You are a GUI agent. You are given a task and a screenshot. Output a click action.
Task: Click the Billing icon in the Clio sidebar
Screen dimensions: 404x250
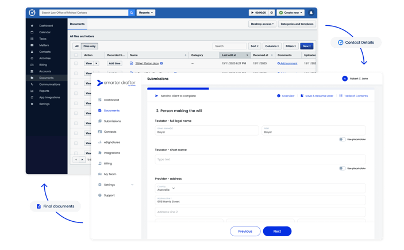click(x=32, y=65)
